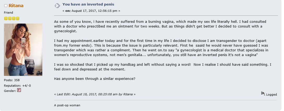Click the paragraph starting 'I was so shocked'
The width and height of the screenshot is (284, 111).
pyautogui.click(x=163, y=67)
